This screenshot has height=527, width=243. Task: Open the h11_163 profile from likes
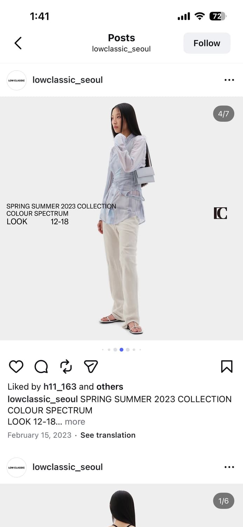tap(60, 387)
